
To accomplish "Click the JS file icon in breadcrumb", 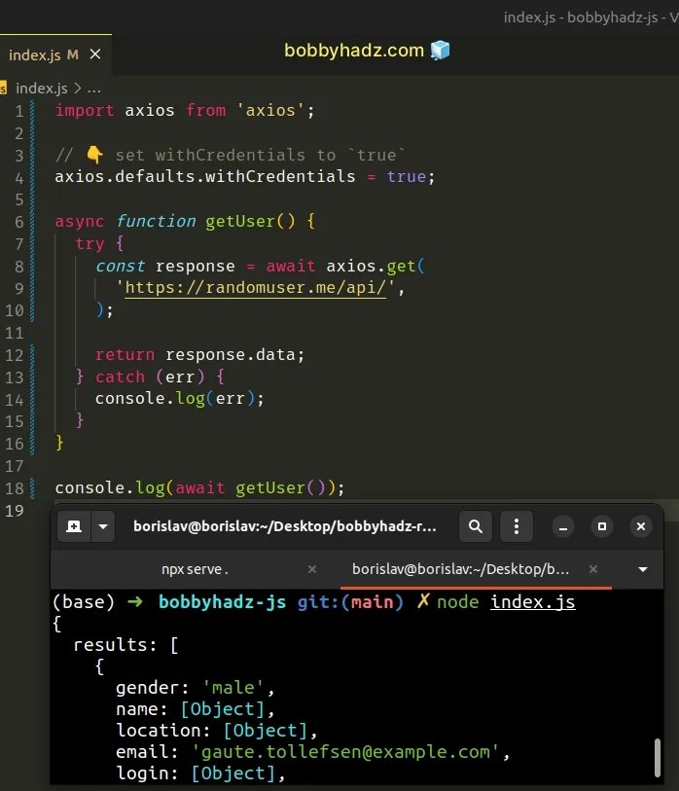I will (3, 89).
